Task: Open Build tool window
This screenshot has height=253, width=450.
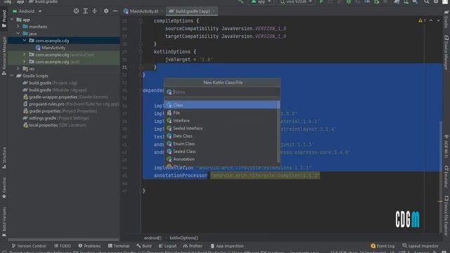Action: (144, 246)
